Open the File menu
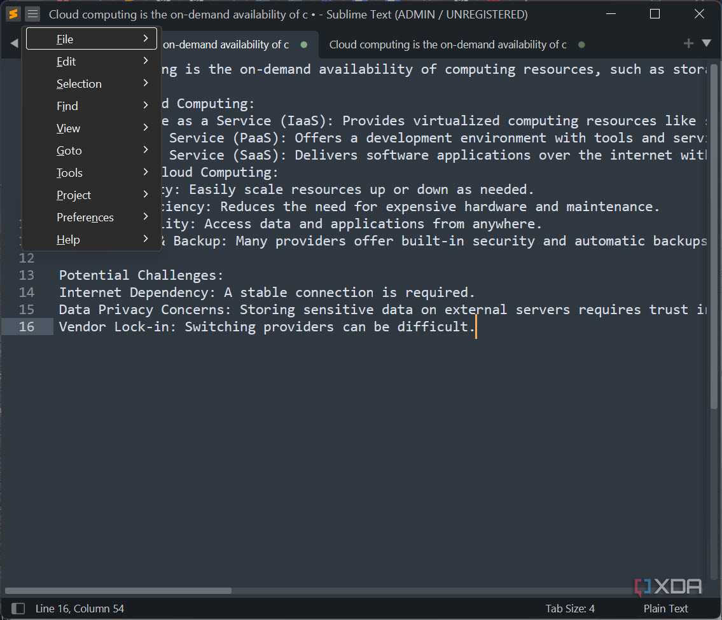Viewport: 722px width, 620px height. pyautogui.click(x=91, y=39)
